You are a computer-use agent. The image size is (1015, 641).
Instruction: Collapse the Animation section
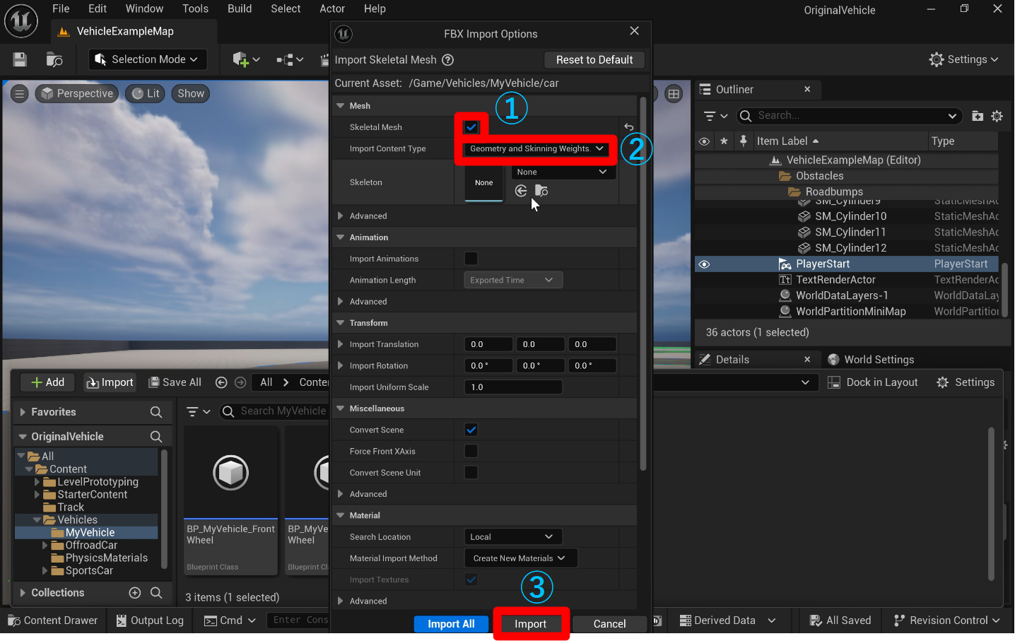coord(341,237)
